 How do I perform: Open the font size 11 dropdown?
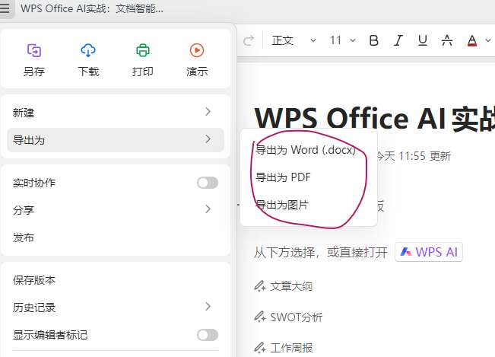[x=343, y=40]
